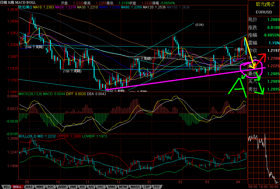Click the (158 个周期) annotation label
This screenshot has height=189, width=280.
(x=72, y=71)
